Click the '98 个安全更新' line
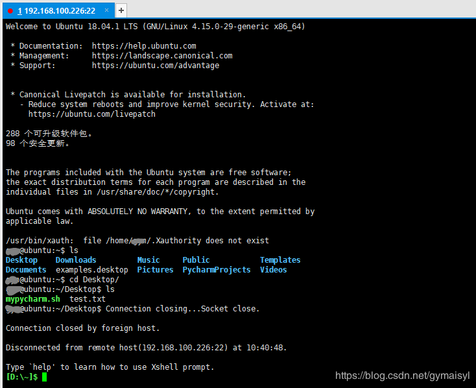This screenshot has width=476, height=388. (38, 143)
